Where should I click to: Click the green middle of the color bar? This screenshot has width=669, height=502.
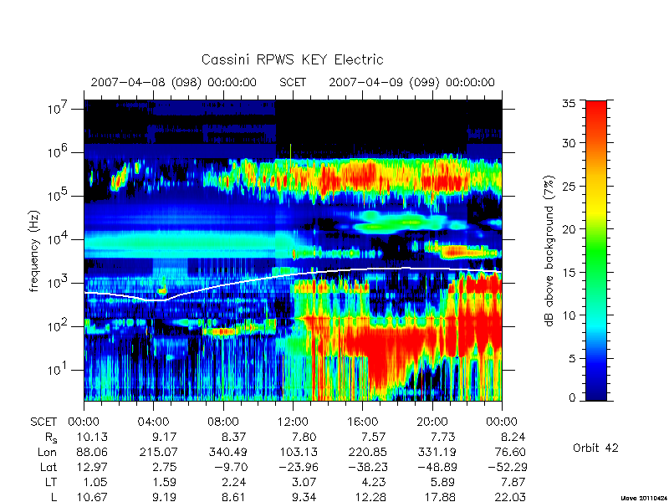click(596, 250)
